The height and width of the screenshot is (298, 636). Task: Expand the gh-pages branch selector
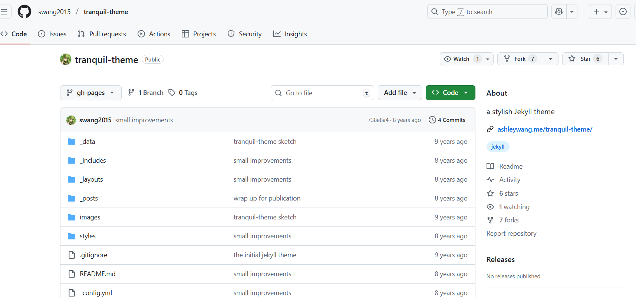coord(90,93)
